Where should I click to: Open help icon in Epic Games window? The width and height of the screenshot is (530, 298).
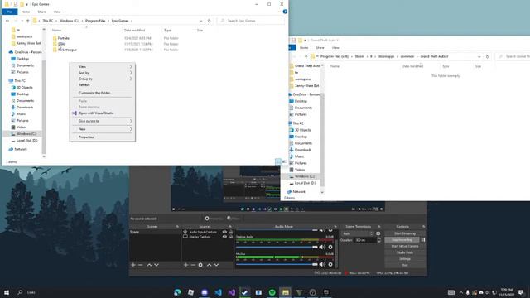point(285,12)
